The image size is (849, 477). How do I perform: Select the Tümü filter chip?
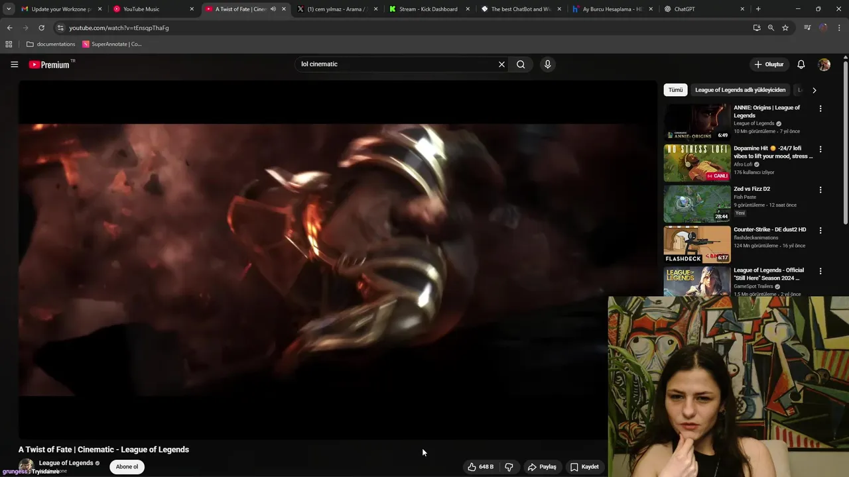[x=675, y=90]
